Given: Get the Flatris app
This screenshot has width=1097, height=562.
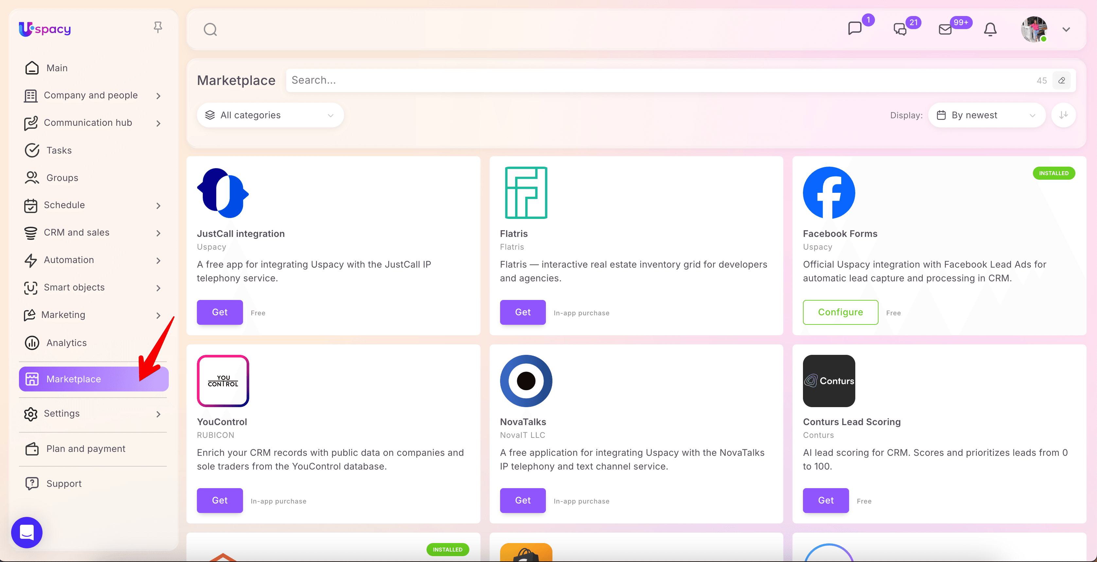Looking at the screenshot, I should (x=523, y=312).
